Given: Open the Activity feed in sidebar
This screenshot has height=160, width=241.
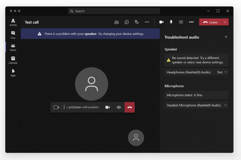Looking at the screenshot, I should click(x=13, y=22).
